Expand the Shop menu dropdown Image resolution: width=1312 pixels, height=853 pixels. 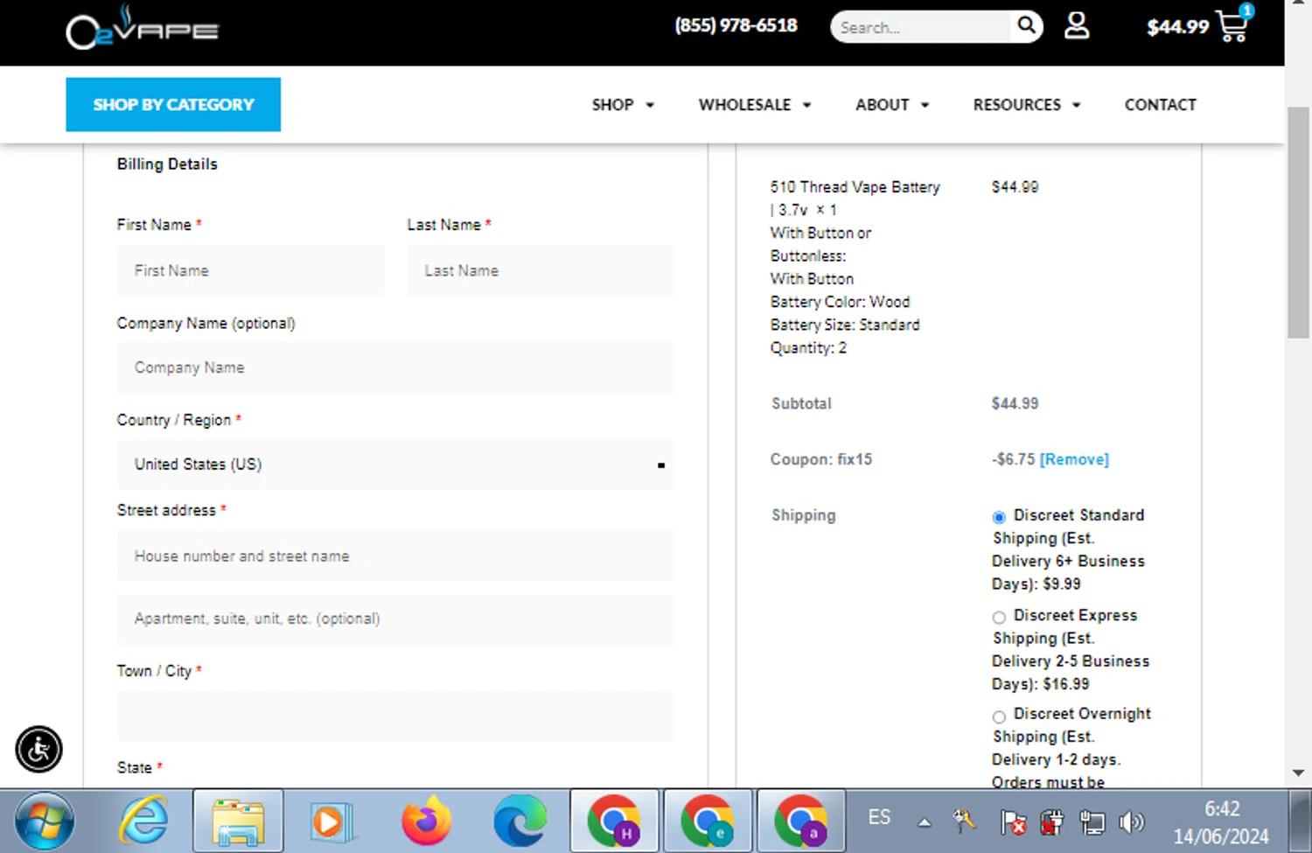pyautogui.click(x=622, y=105)
